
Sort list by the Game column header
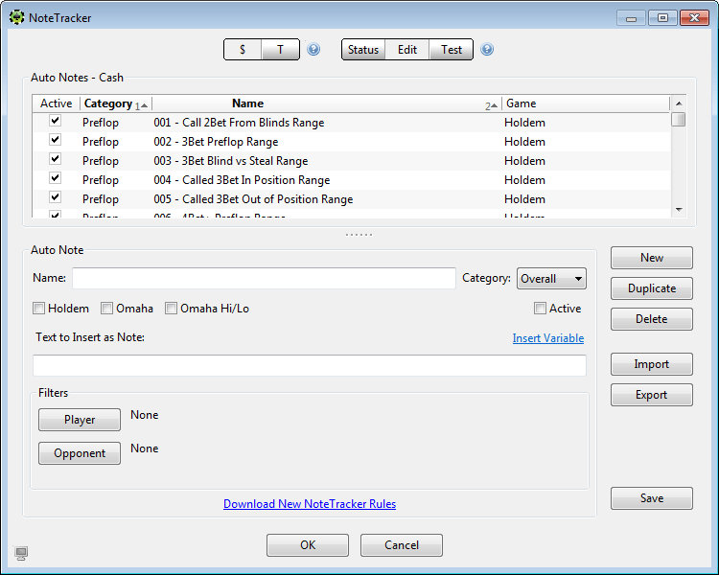tap(586, 103)
